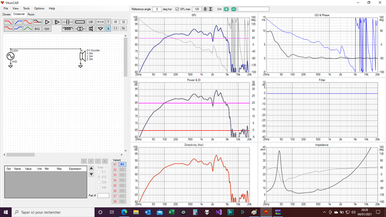Add an overlay with green plus button
Screen dimensions: 386x217
point(226,9)
